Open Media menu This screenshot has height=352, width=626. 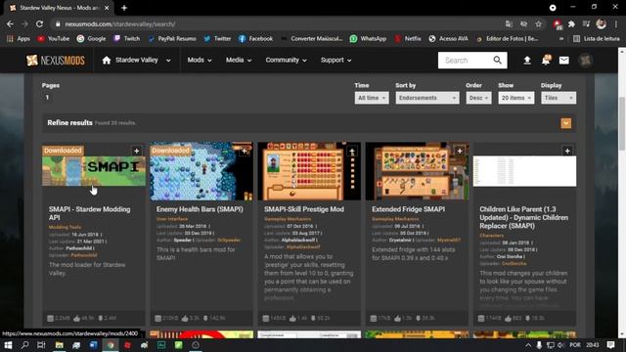[239, 61]
